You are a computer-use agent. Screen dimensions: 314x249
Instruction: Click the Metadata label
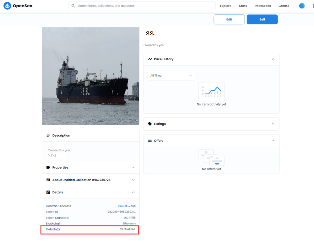[53, 229]
